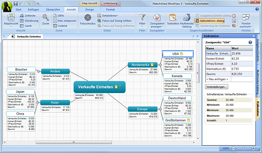Open the Filter dropdown
262x153 pixels.
142,21
